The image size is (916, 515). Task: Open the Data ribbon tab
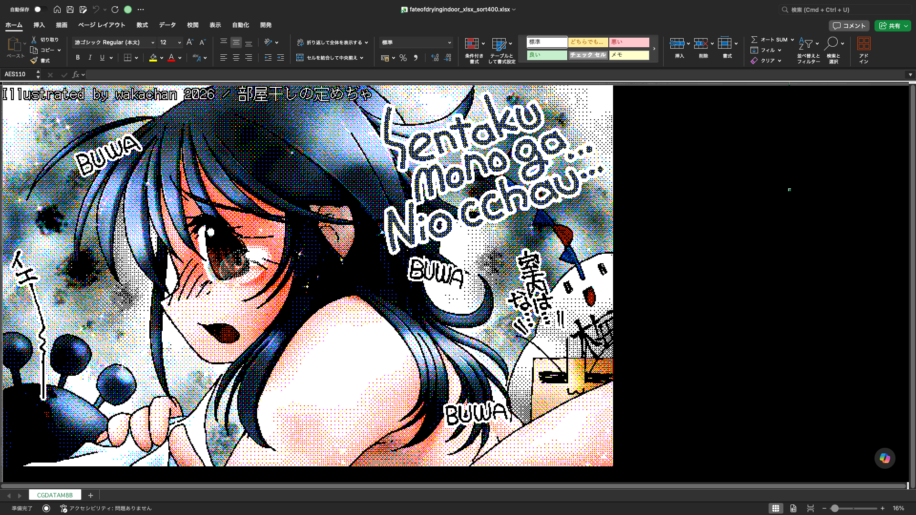click(167, 25)
